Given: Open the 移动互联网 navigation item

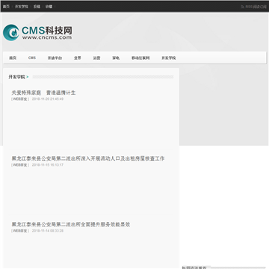Looking at the screenshot, I should coord(140,58).
